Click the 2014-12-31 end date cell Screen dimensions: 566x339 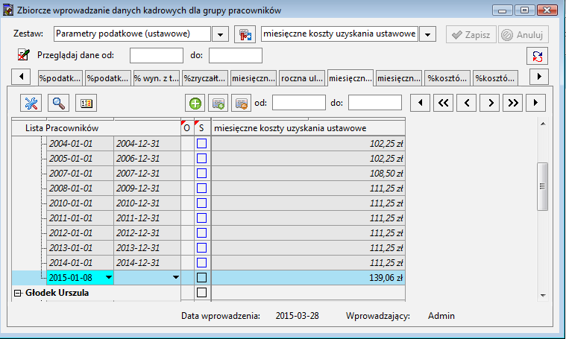click(147, 262)
